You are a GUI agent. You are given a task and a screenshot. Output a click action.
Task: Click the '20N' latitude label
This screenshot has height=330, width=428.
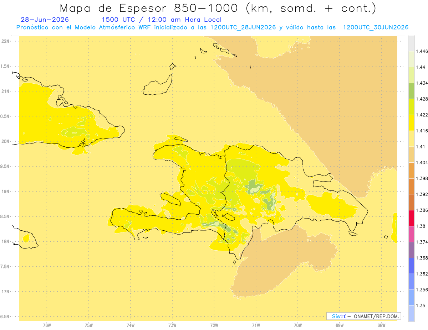6,141
